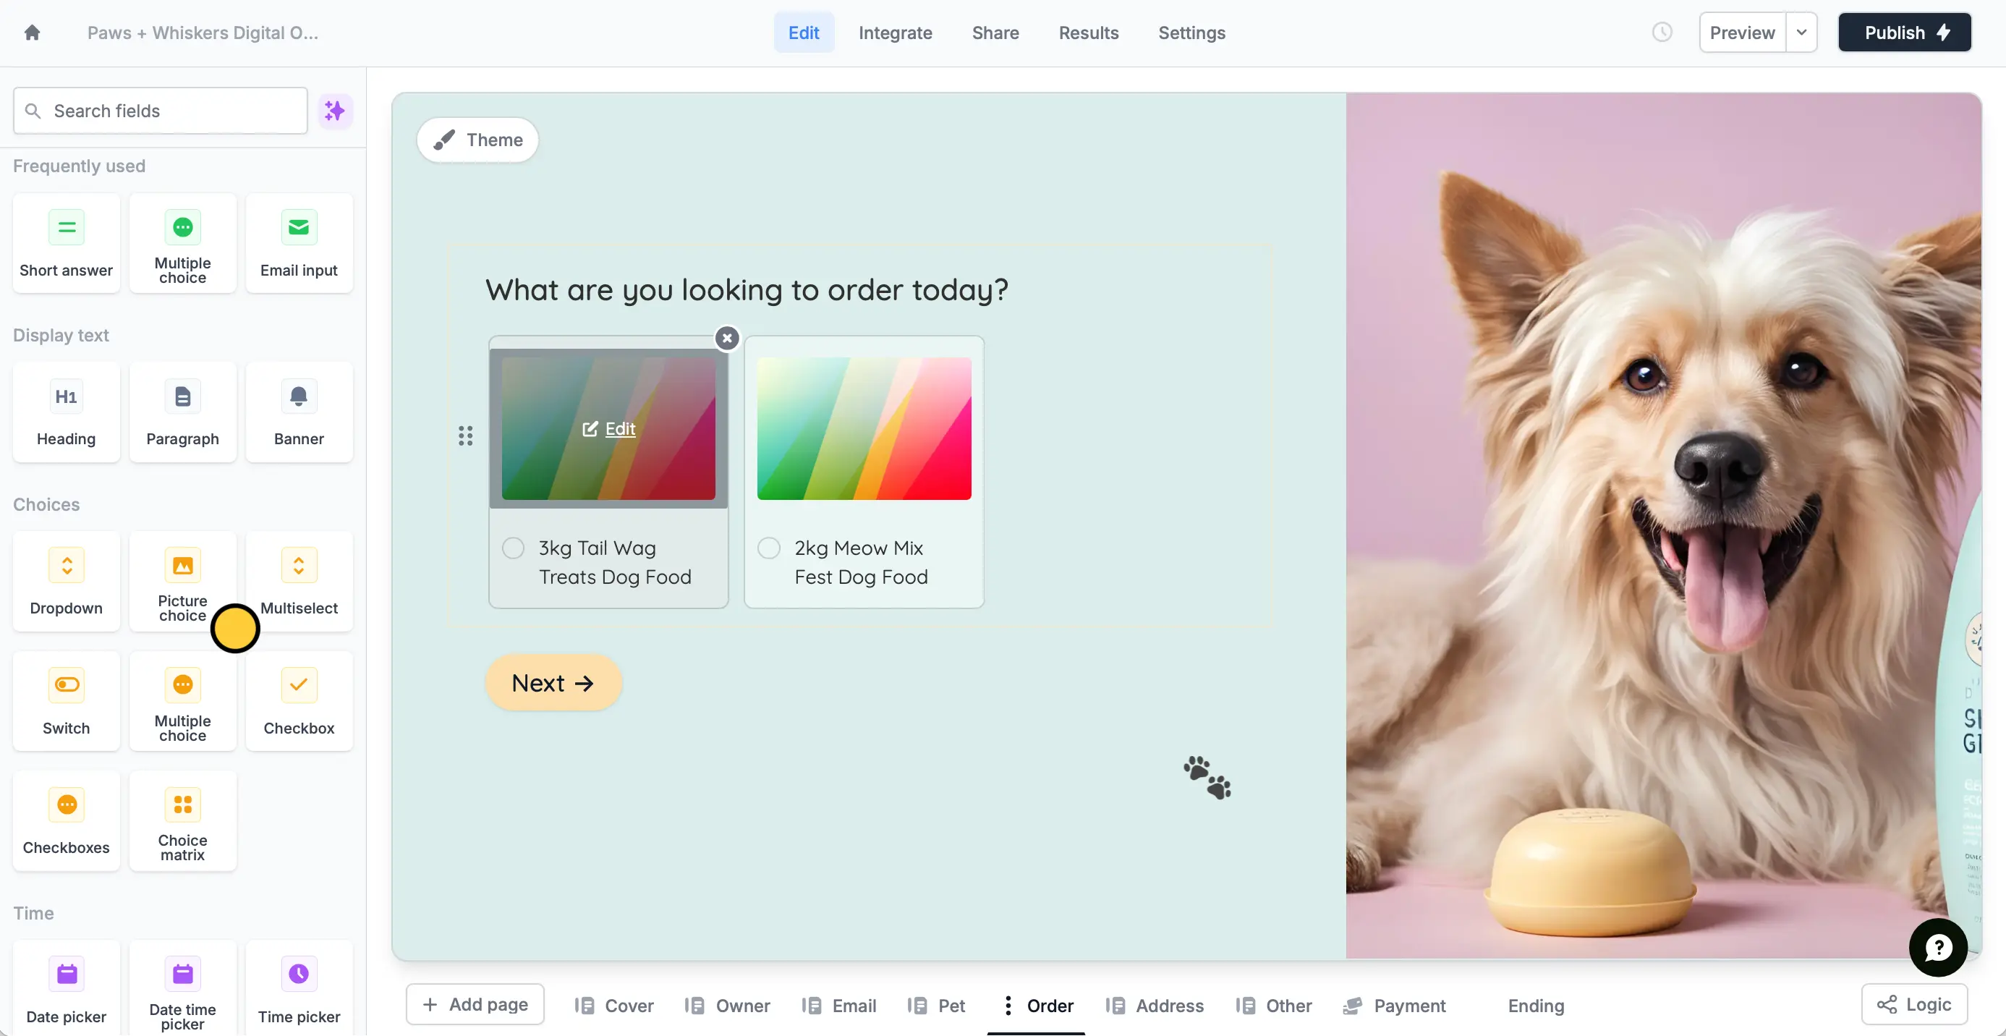Click the AI sparkle field generator icon
Image resolution: width=2006 pixels, height=1036 pixels.
[x=335, y=111]
